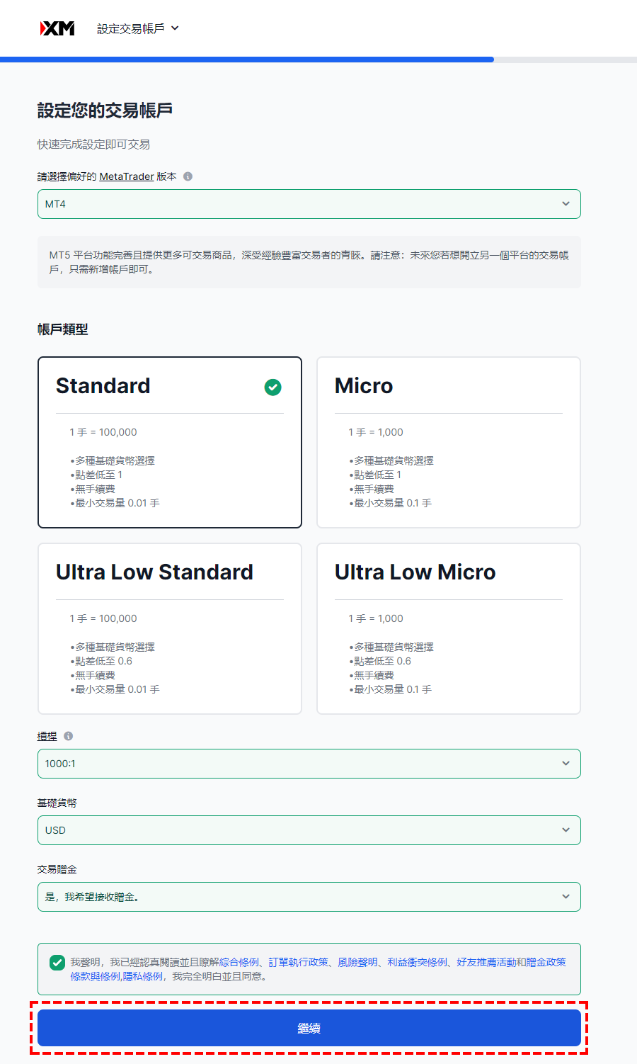
Task: Click the 1 手 = 100,000 text in Standard card
Action: pyautogui.click(x=103, y=432)
